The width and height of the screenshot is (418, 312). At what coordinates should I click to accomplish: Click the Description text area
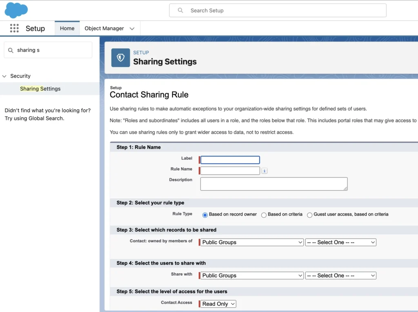[x=273, y=184]
